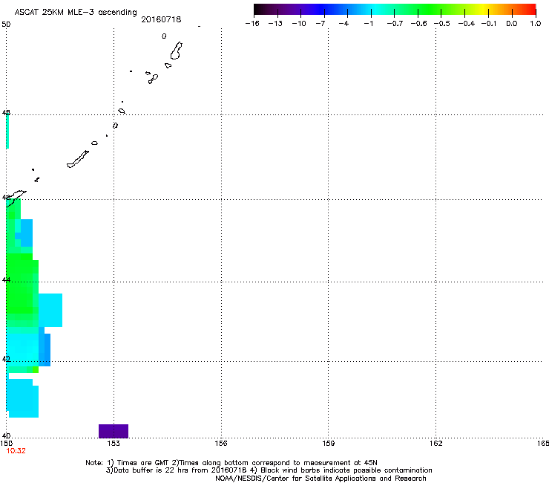This screenshot has width=549, height=483.
Task: Click the colorbar label 1.0
Action: 536,24
